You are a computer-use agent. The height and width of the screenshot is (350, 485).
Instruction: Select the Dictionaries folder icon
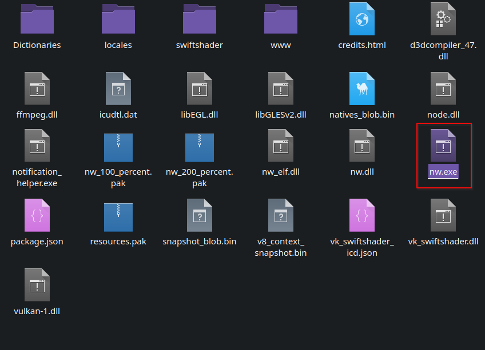(37, 19)
